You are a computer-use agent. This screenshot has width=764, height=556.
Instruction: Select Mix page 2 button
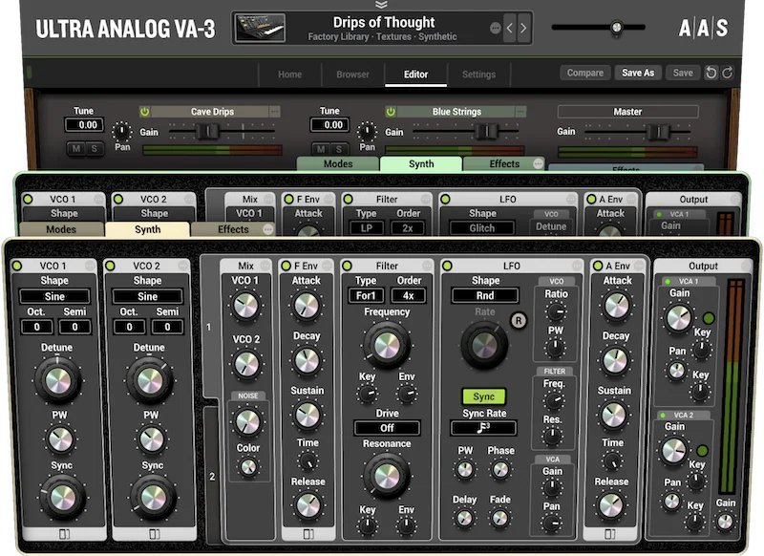(x=212, y=476)
